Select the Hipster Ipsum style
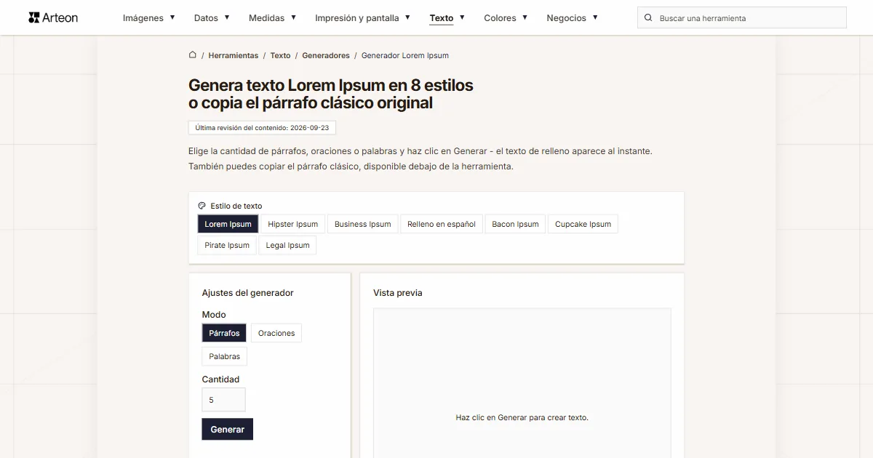The image size is (873, 458). (x=293, y=224)
